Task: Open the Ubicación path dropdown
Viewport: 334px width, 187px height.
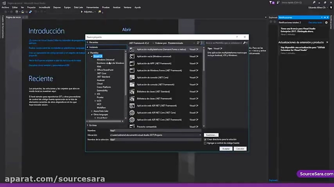Action: pyautogui.click(x=200, y=135)
